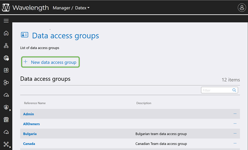
Task: Open the apps grid sidebar icon
Action: click(x=6, y=70)
